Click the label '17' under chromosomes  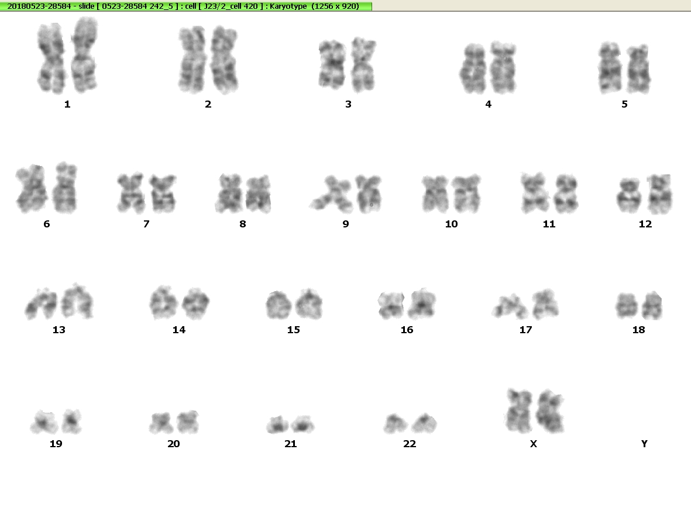pyautogui.click(x=526, y=330)
